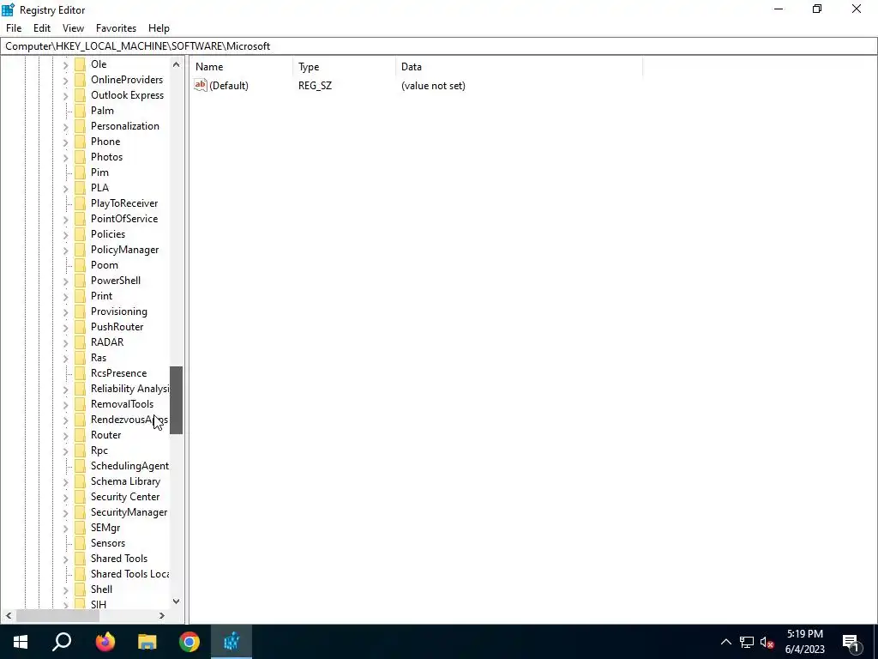Click the horizontal scroll right arrow

[162, 616]
